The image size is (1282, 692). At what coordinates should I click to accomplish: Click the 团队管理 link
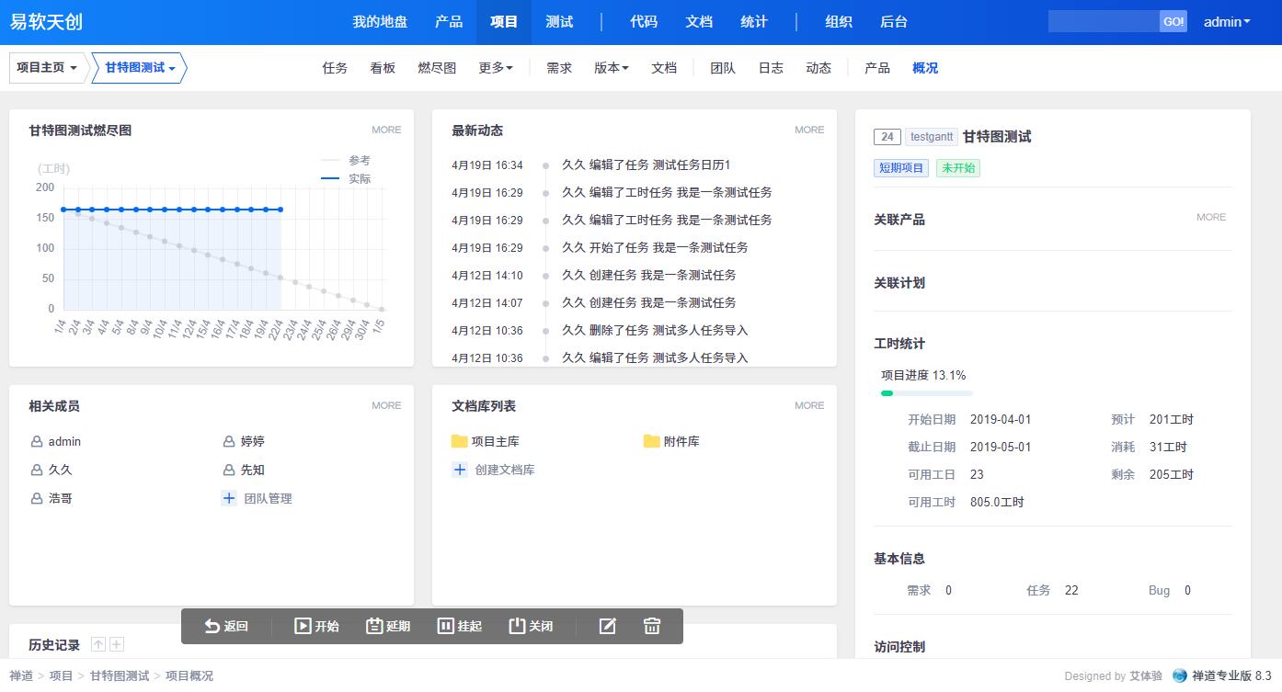click(x=268, y=498)
